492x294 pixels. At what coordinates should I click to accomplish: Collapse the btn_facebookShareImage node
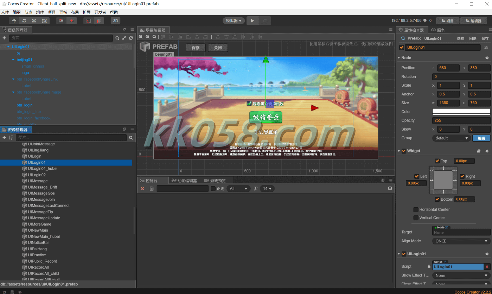(x=13, y=92)
